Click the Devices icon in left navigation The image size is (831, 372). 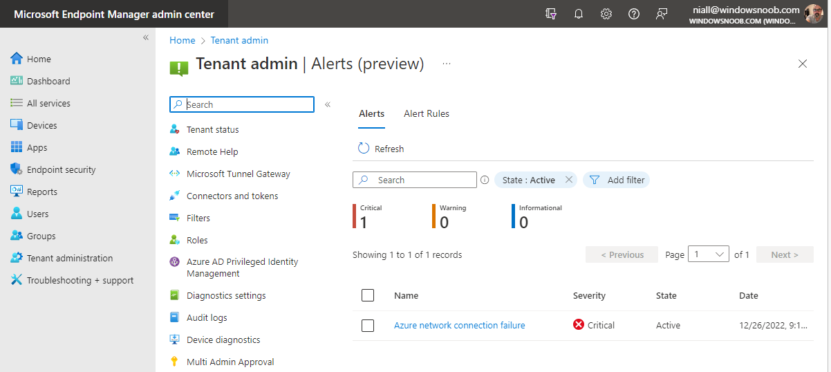tap(17, 125)
